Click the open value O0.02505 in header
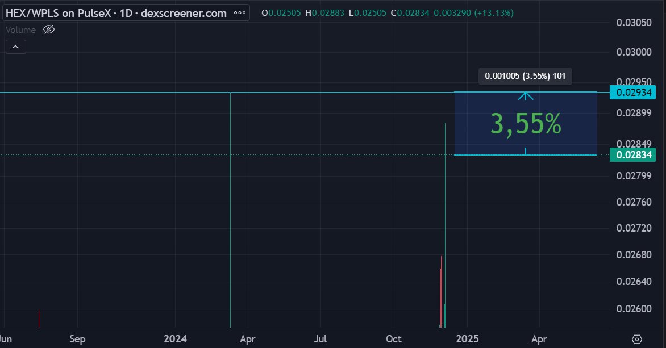The image size is (666, 348). click(281, 13)
